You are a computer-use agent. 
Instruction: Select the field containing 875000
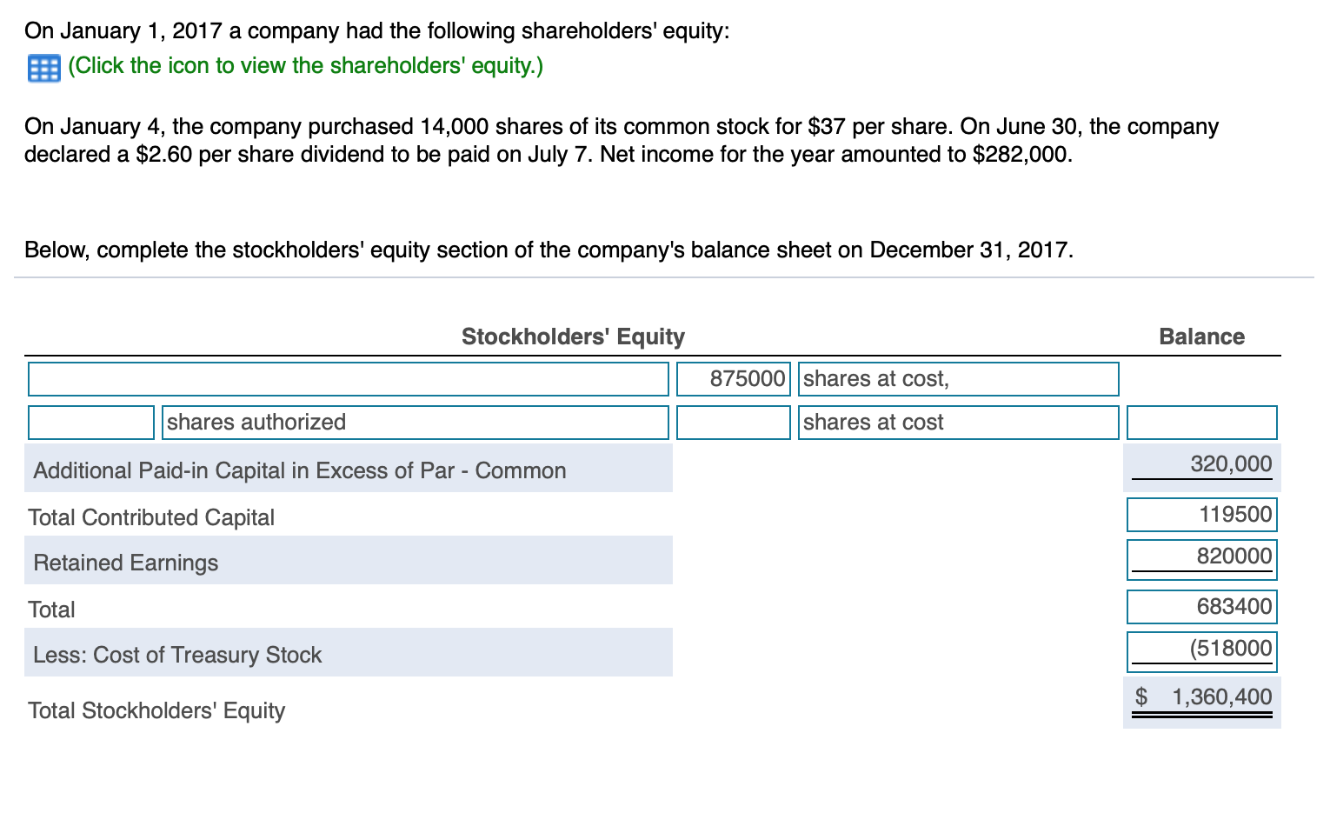tap(733, 378)
